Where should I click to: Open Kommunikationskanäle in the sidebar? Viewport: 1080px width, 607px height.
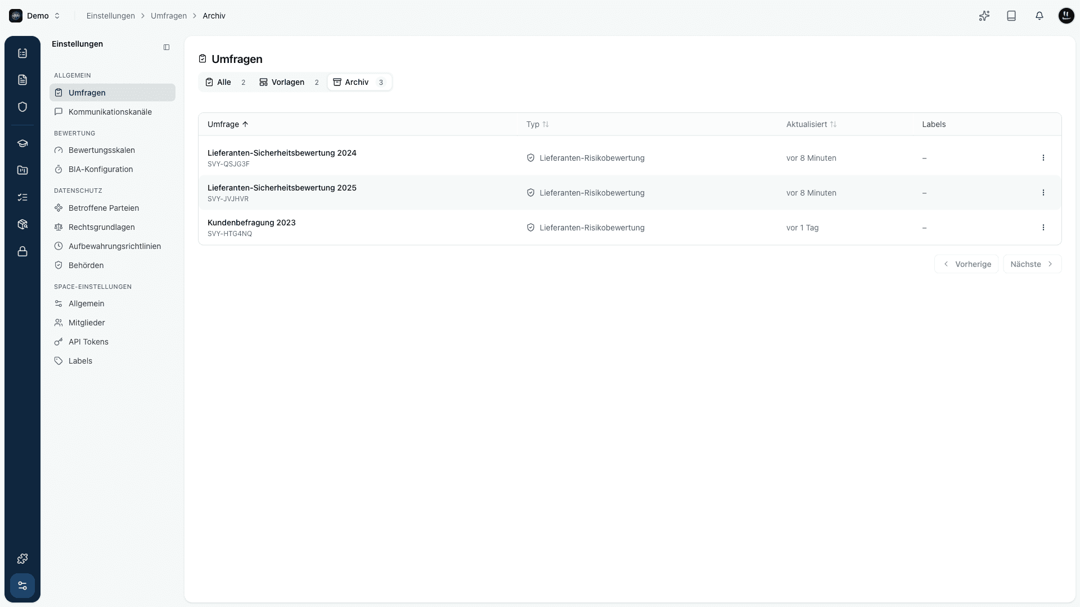(x=112, y=112)
